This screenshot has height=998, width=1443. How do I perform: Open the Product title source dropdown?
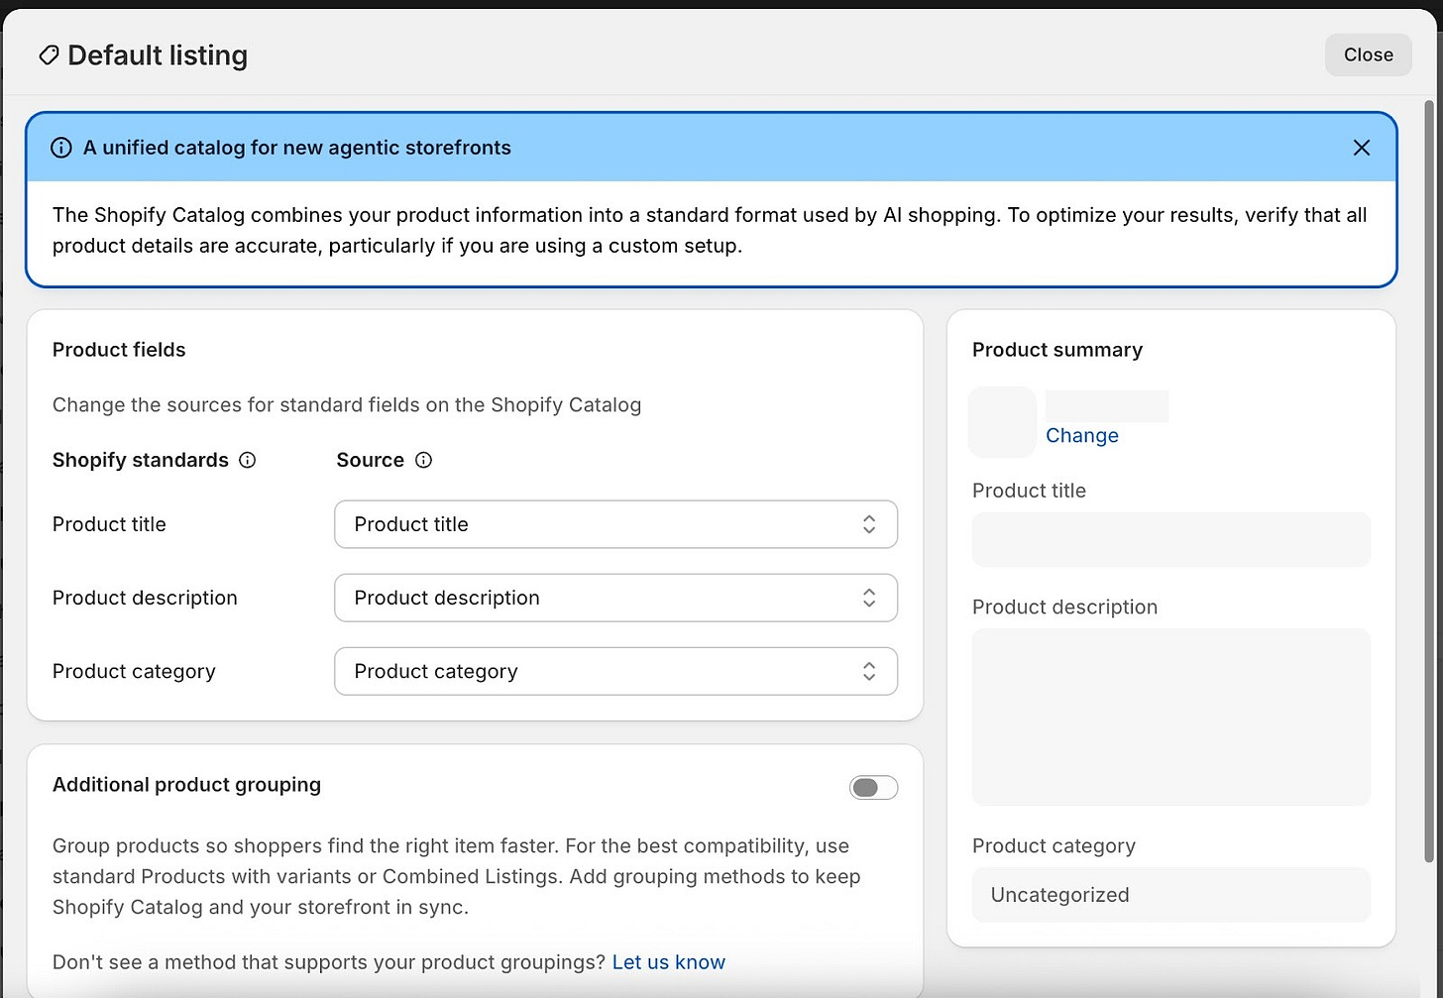[x=615, y=524]
